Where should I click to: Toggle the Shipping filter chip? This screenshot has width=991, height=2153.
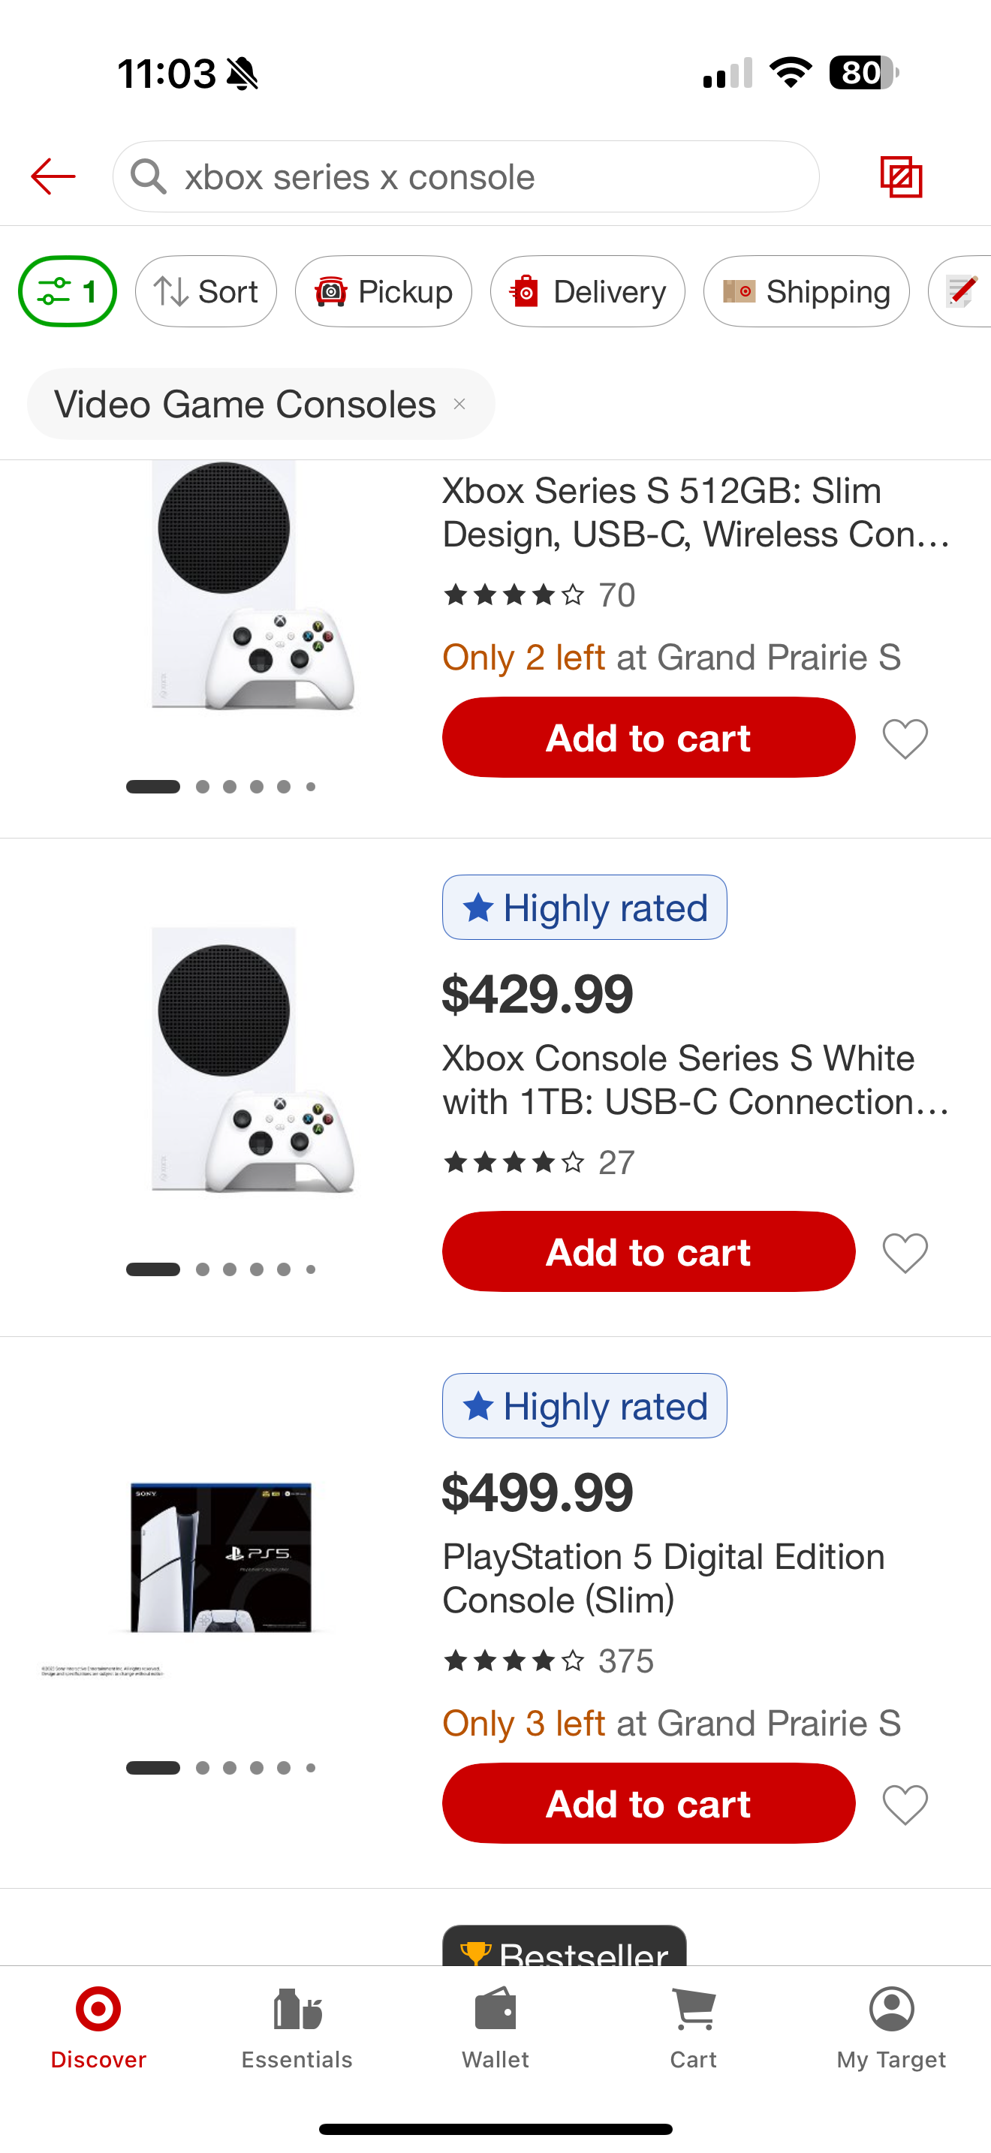806,292
